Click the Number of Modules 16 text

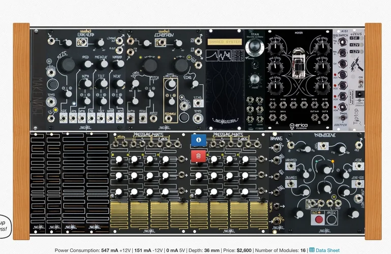(x=280, y=250)
